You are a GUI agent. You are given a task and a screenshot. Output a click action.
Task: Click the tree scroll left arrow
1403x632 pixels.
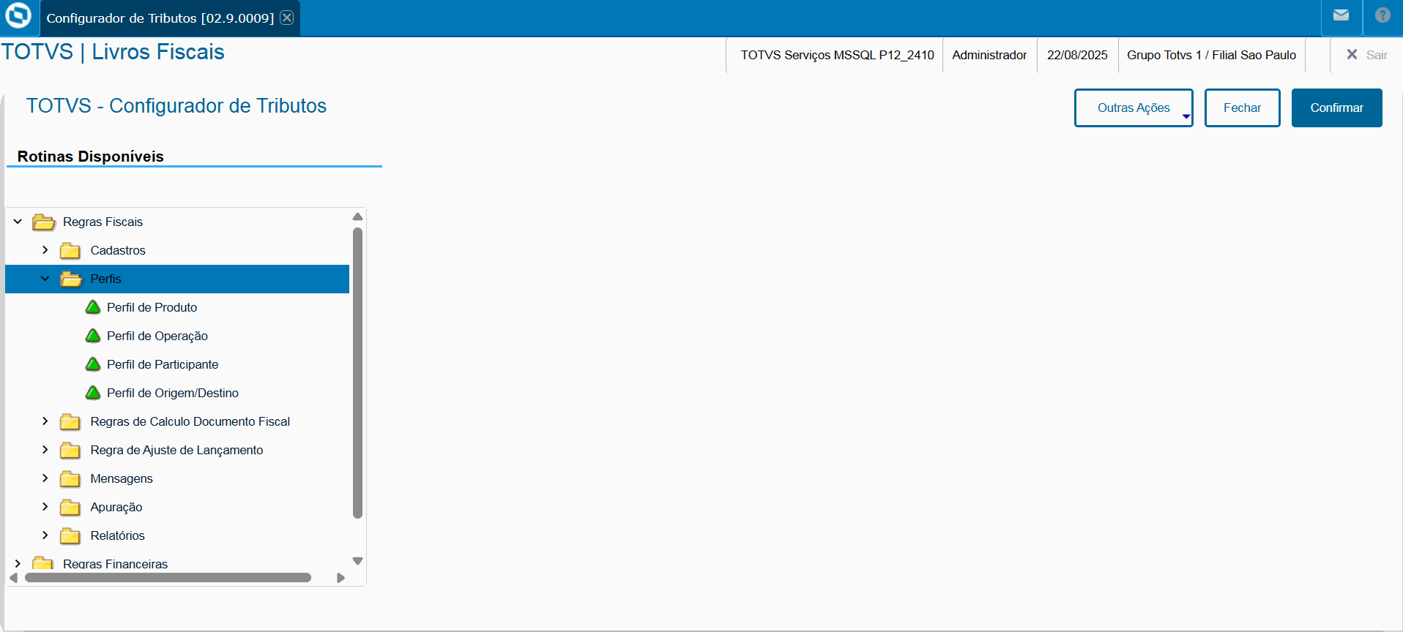pyautogui.click(x=14, y=578)
